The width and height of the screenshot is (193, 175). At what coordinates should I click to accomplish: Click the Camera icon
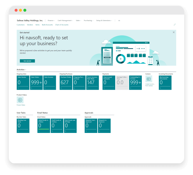coord(149,79)
